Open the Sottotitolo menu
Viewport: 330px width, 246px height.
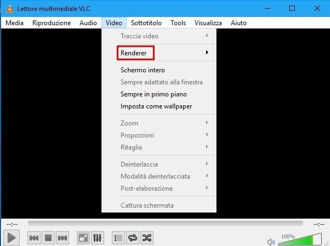tap(146, 23)
